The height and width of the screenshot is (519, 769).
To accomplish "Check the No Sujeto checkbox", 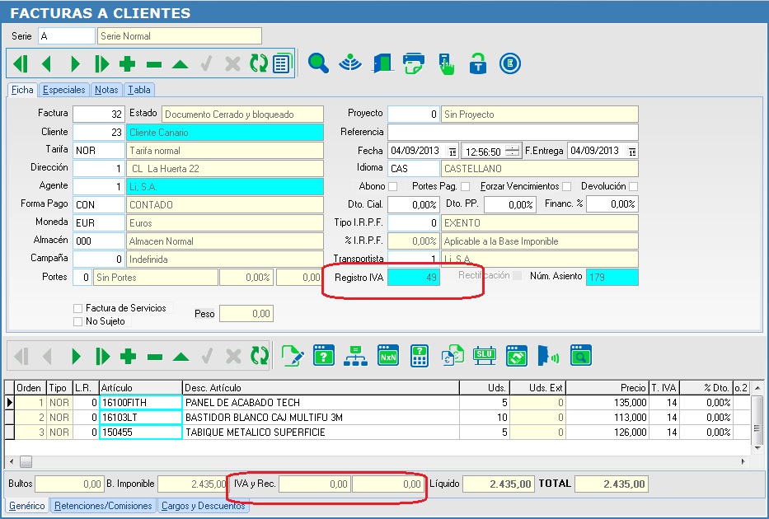I will [78, 321].
